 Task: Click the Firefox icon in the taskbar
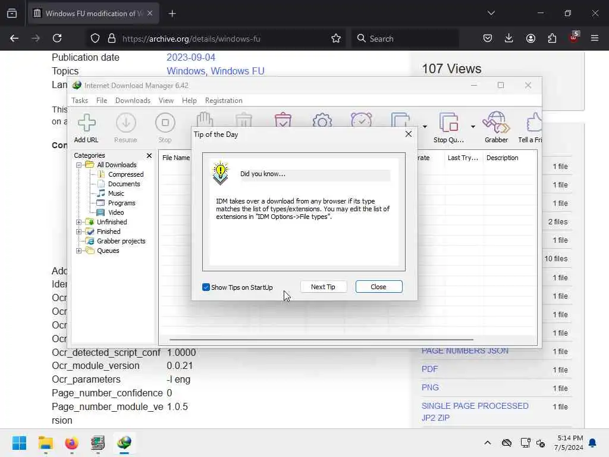coord(71,443)
